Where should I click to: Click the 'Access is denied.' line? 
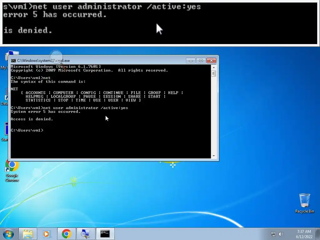32,119
